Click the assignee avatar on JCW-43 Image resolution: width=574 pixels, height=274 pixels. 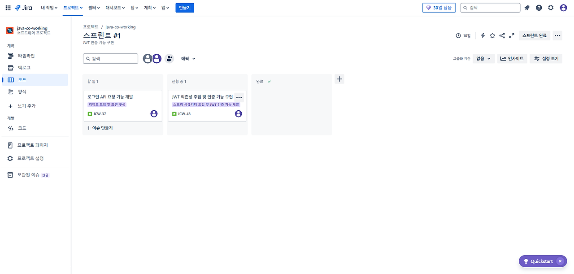[239, 113]
